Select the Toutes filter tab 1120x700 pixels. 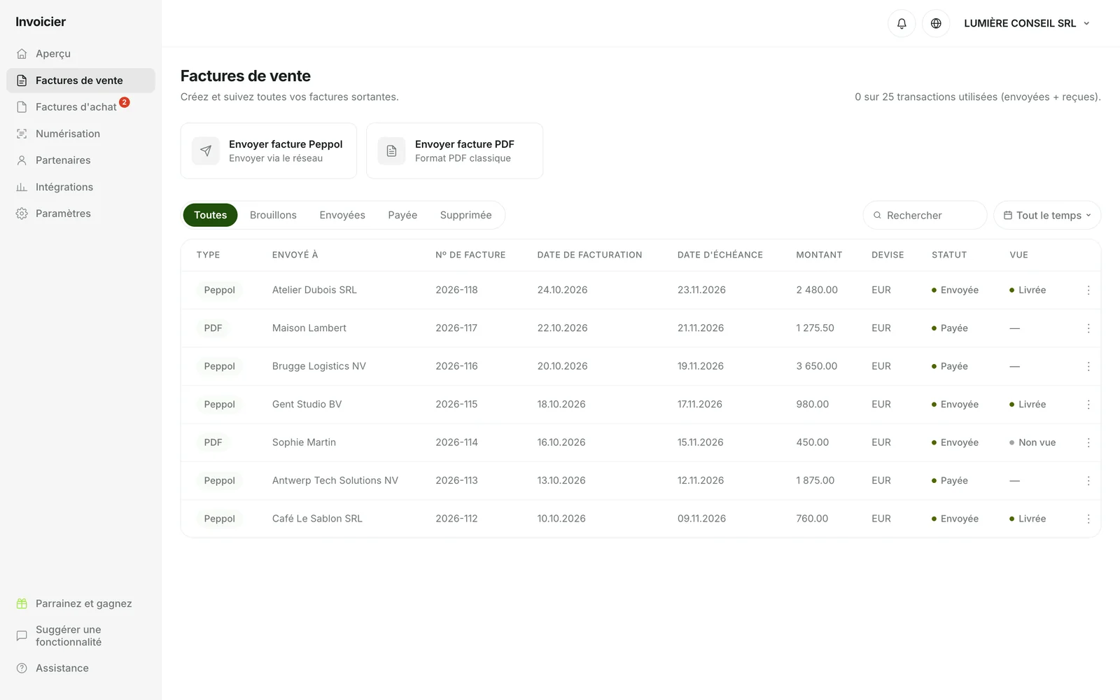[211, 215]
